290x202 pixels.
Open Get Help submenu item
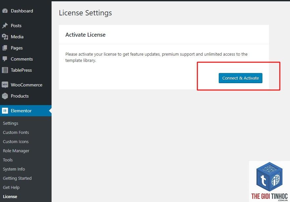click(11, 188)
